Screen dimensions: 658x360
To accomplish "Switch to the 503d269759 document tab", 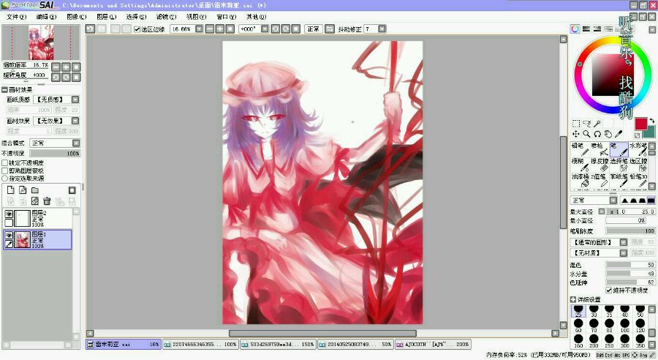I will 277,344.
